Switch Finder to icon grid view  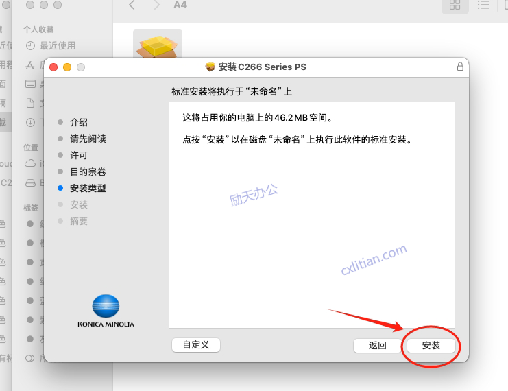tap(455, 5)
